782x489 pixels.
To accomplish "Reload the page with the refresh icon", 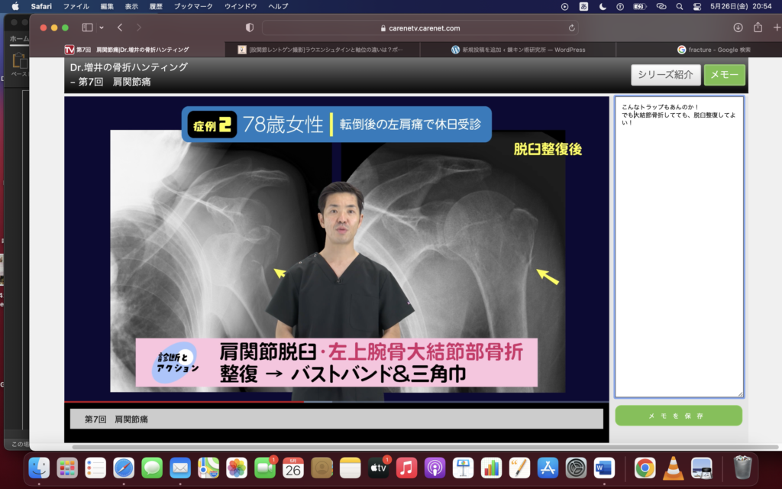I will click(x=572, y=28).
